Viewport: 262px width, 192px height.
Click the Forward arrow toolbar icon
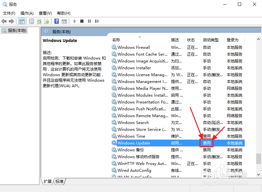11,21
